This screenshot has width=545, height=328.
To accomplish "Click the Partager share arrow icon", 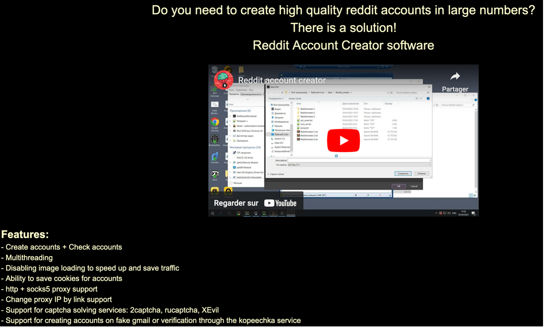I will tap(455, 76).
